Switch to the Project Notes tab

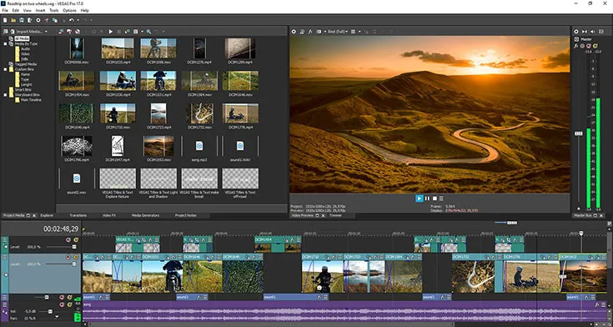(186, 215)
